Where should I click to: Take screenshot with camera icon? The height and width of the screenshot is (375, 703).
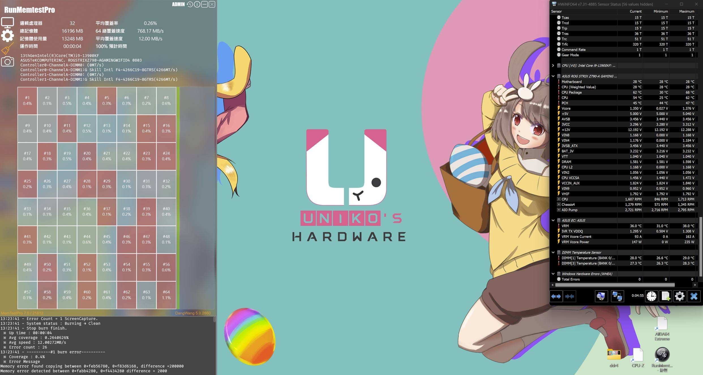tap(7, 61)
